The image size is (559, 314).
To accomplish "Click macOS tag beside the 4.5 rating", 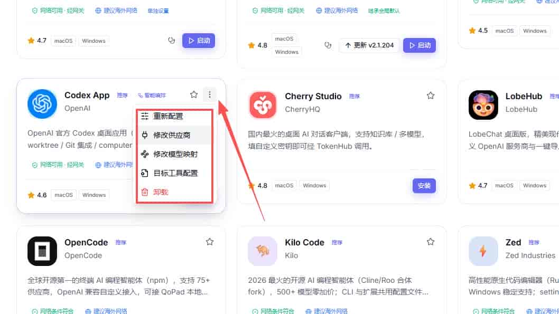I will [505, 31].
